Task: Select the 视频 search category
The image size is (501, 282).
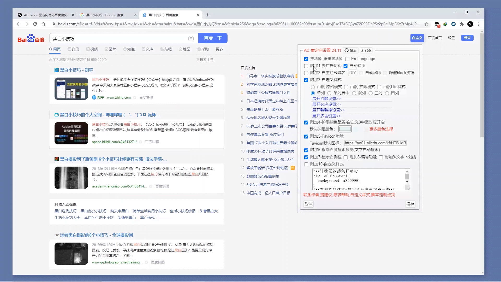Action: (x=92, y=49)
